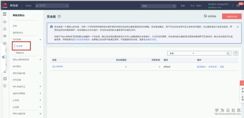
Task: Click the left-rail icon above the globe
Action: pyautogui.click(x=5, y=72)
